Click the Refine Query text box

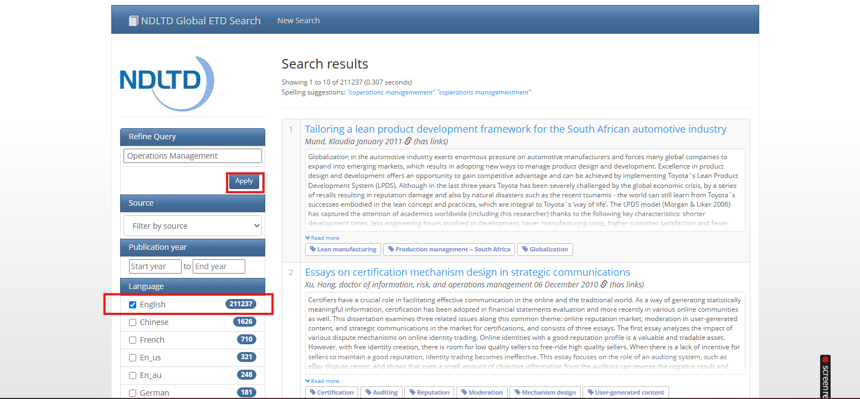click(192, 156)
